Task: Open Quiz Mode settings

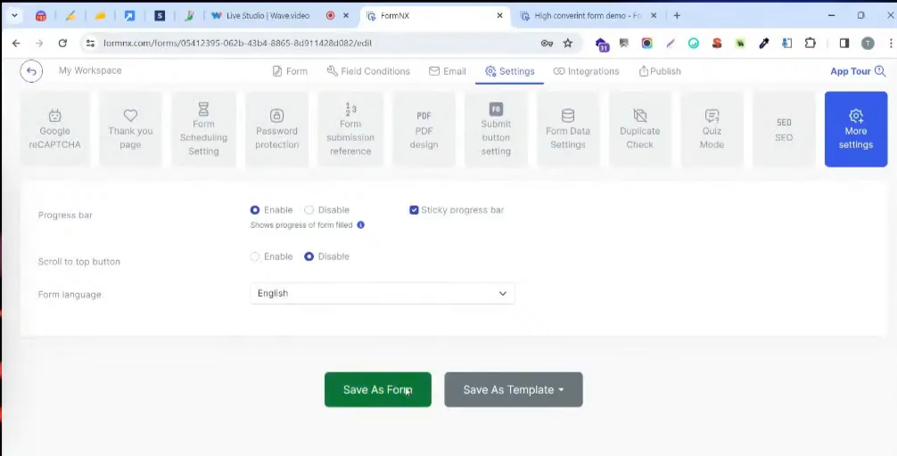Action: click(x=712, y=129)
